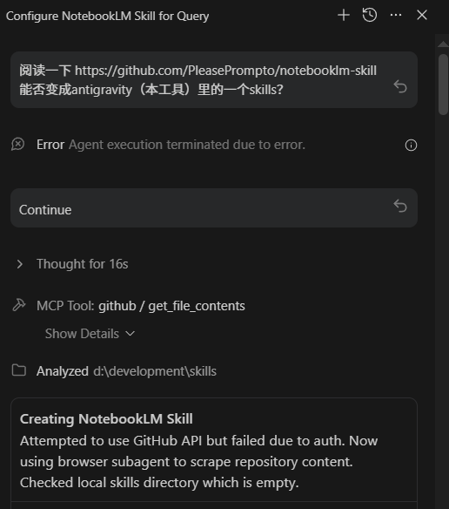
Task: Click the github notebooklm-skill URL text
Action: click(225, 71)
